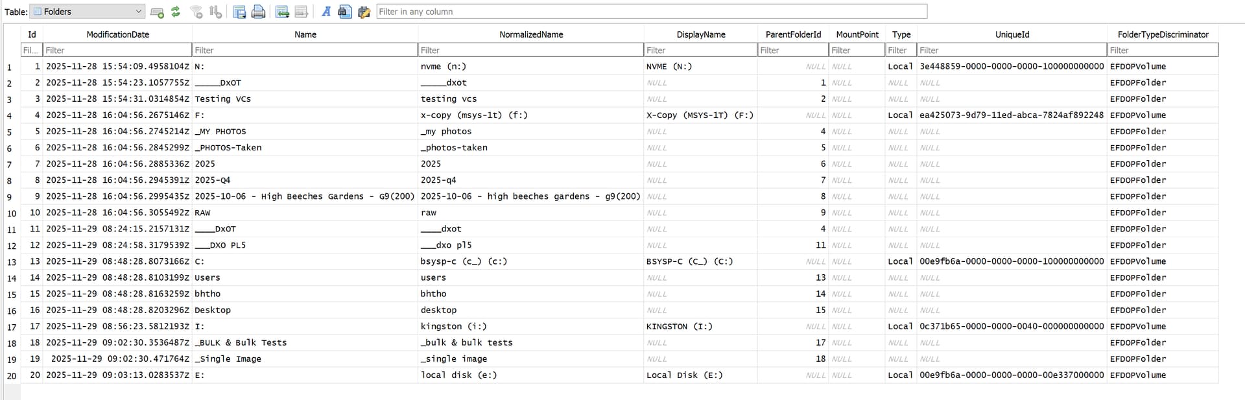Sort by the ParentFolderId column header
1245x400 pixels.
tap(792, 34)
